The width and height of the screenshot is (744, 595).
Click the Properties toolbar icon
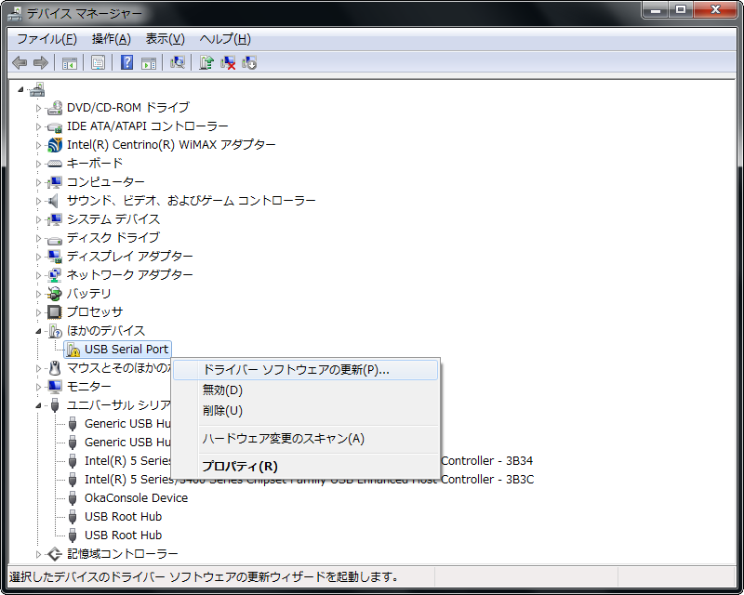[x=98, y=62]
